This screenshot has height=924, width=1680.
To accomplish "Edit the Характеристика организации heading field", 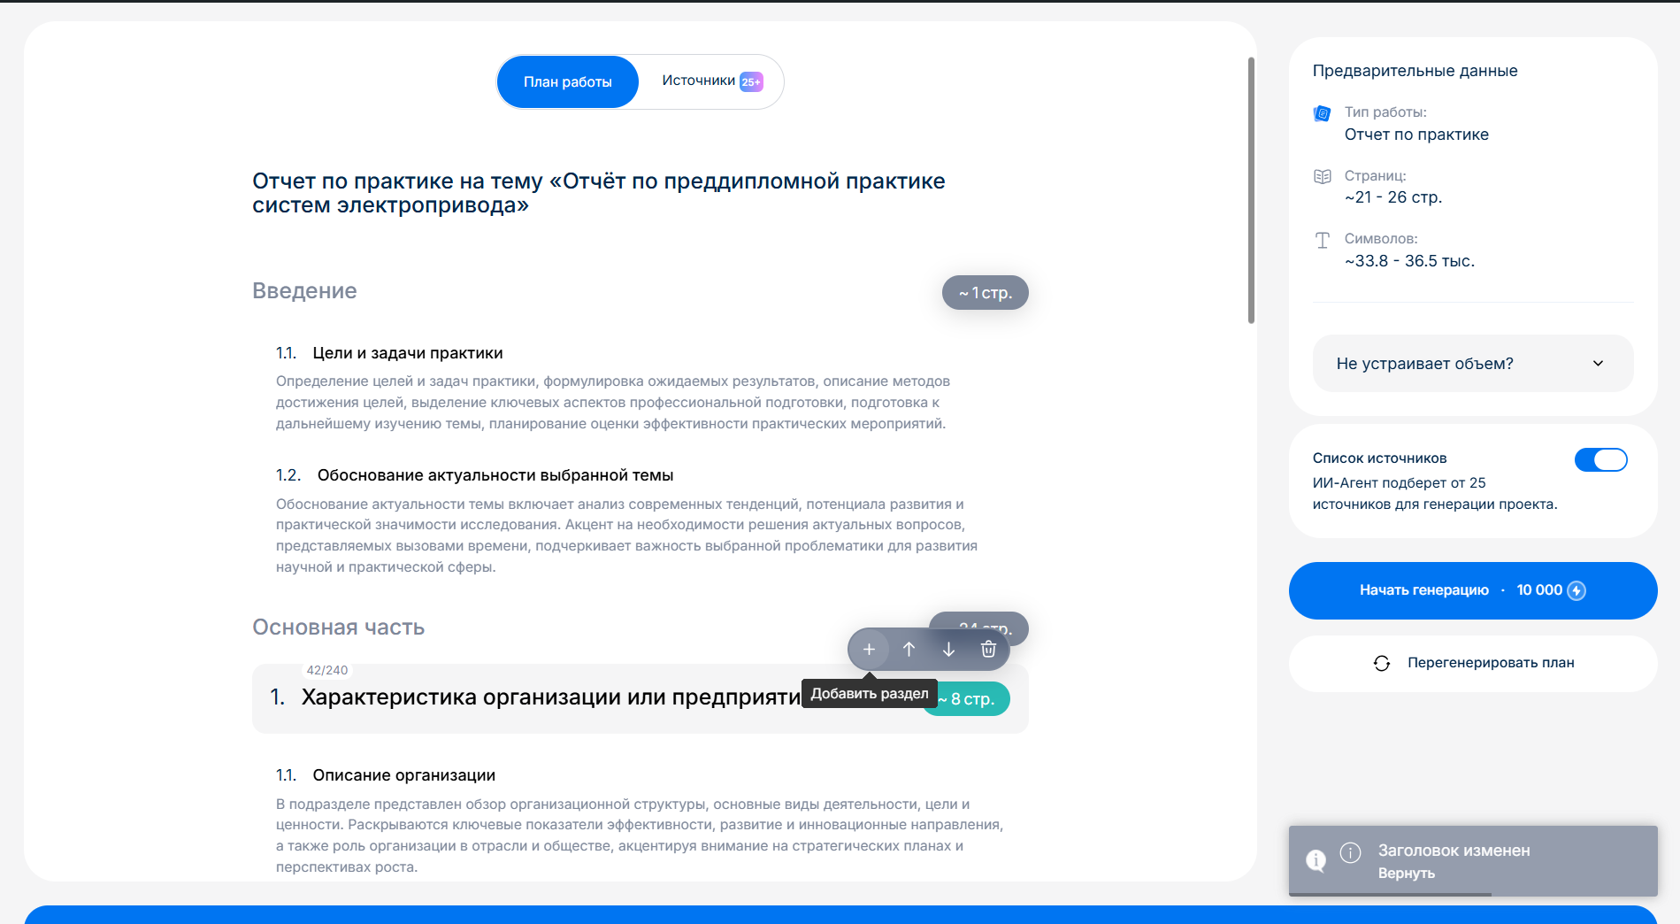I will point(548,697).
